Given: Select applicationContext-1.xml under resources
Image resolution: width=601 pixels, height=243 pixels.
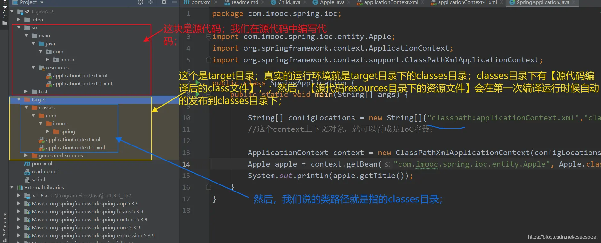Looking at the screenshot, I should (83, 83).
